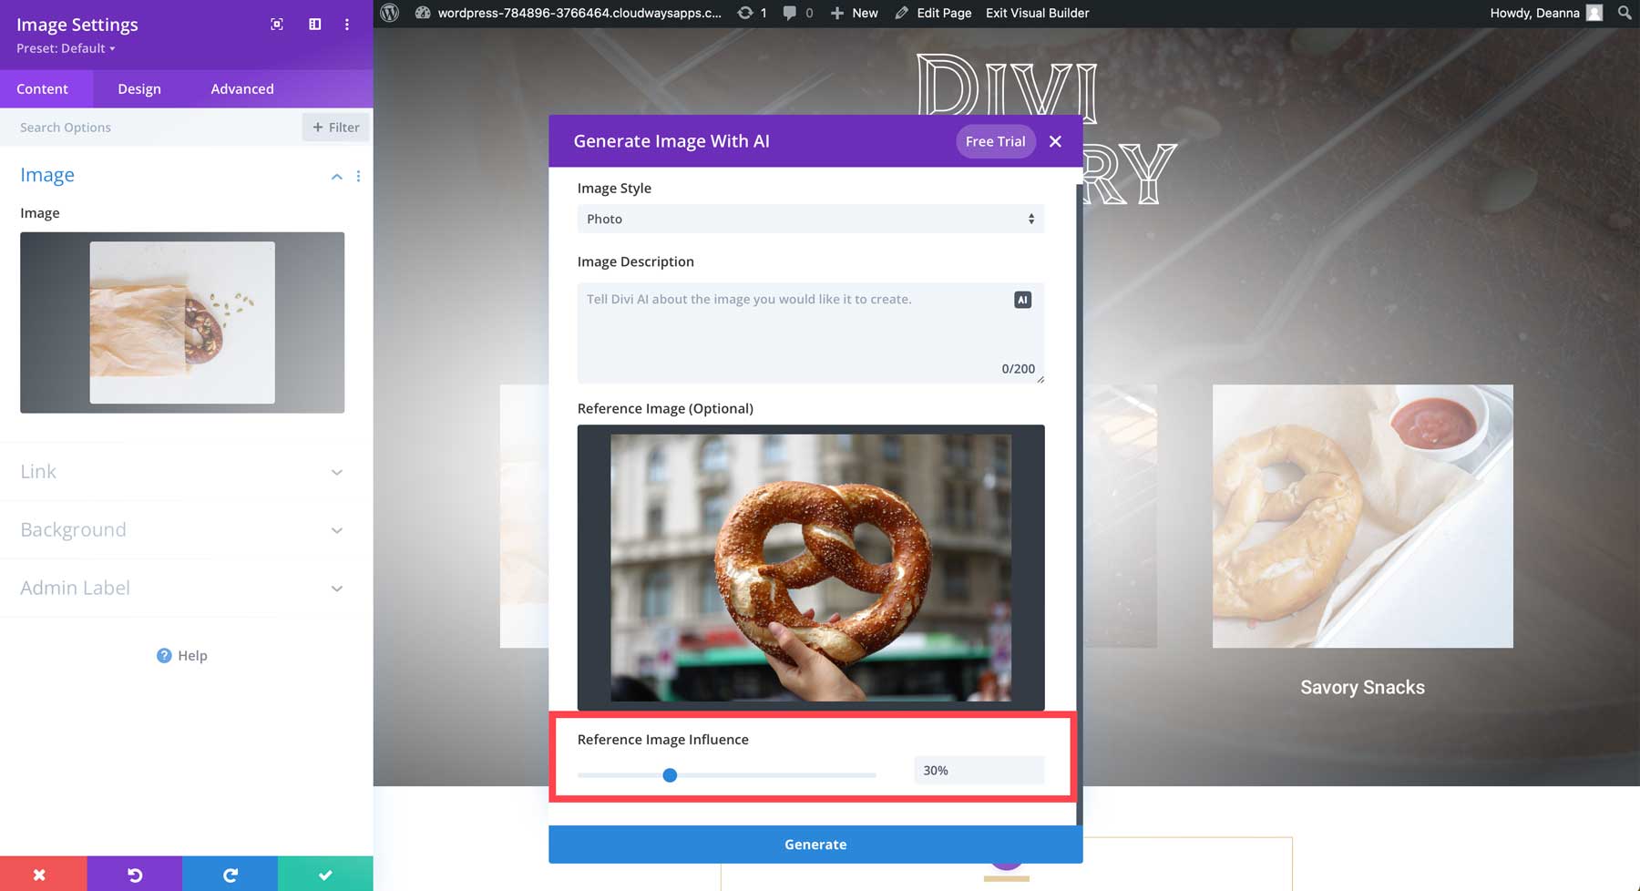This screenshot has width=1640, height=891.
Task: Click the WordPress logo icon
Action: pos(390,13)
